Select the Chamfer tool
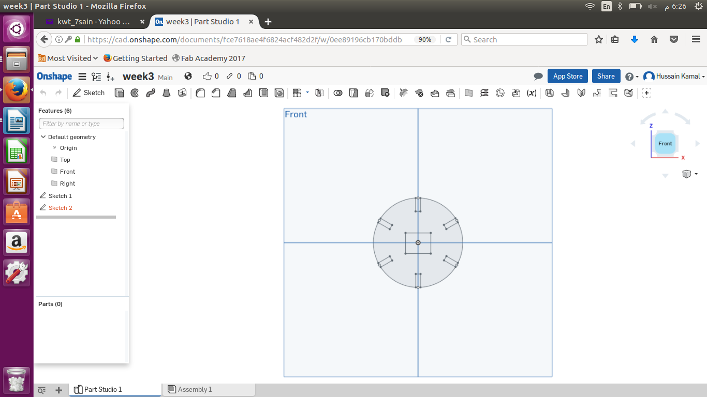The width and height of the screenshot is (707, 397). pyautogui.click(x=216, y=93)
